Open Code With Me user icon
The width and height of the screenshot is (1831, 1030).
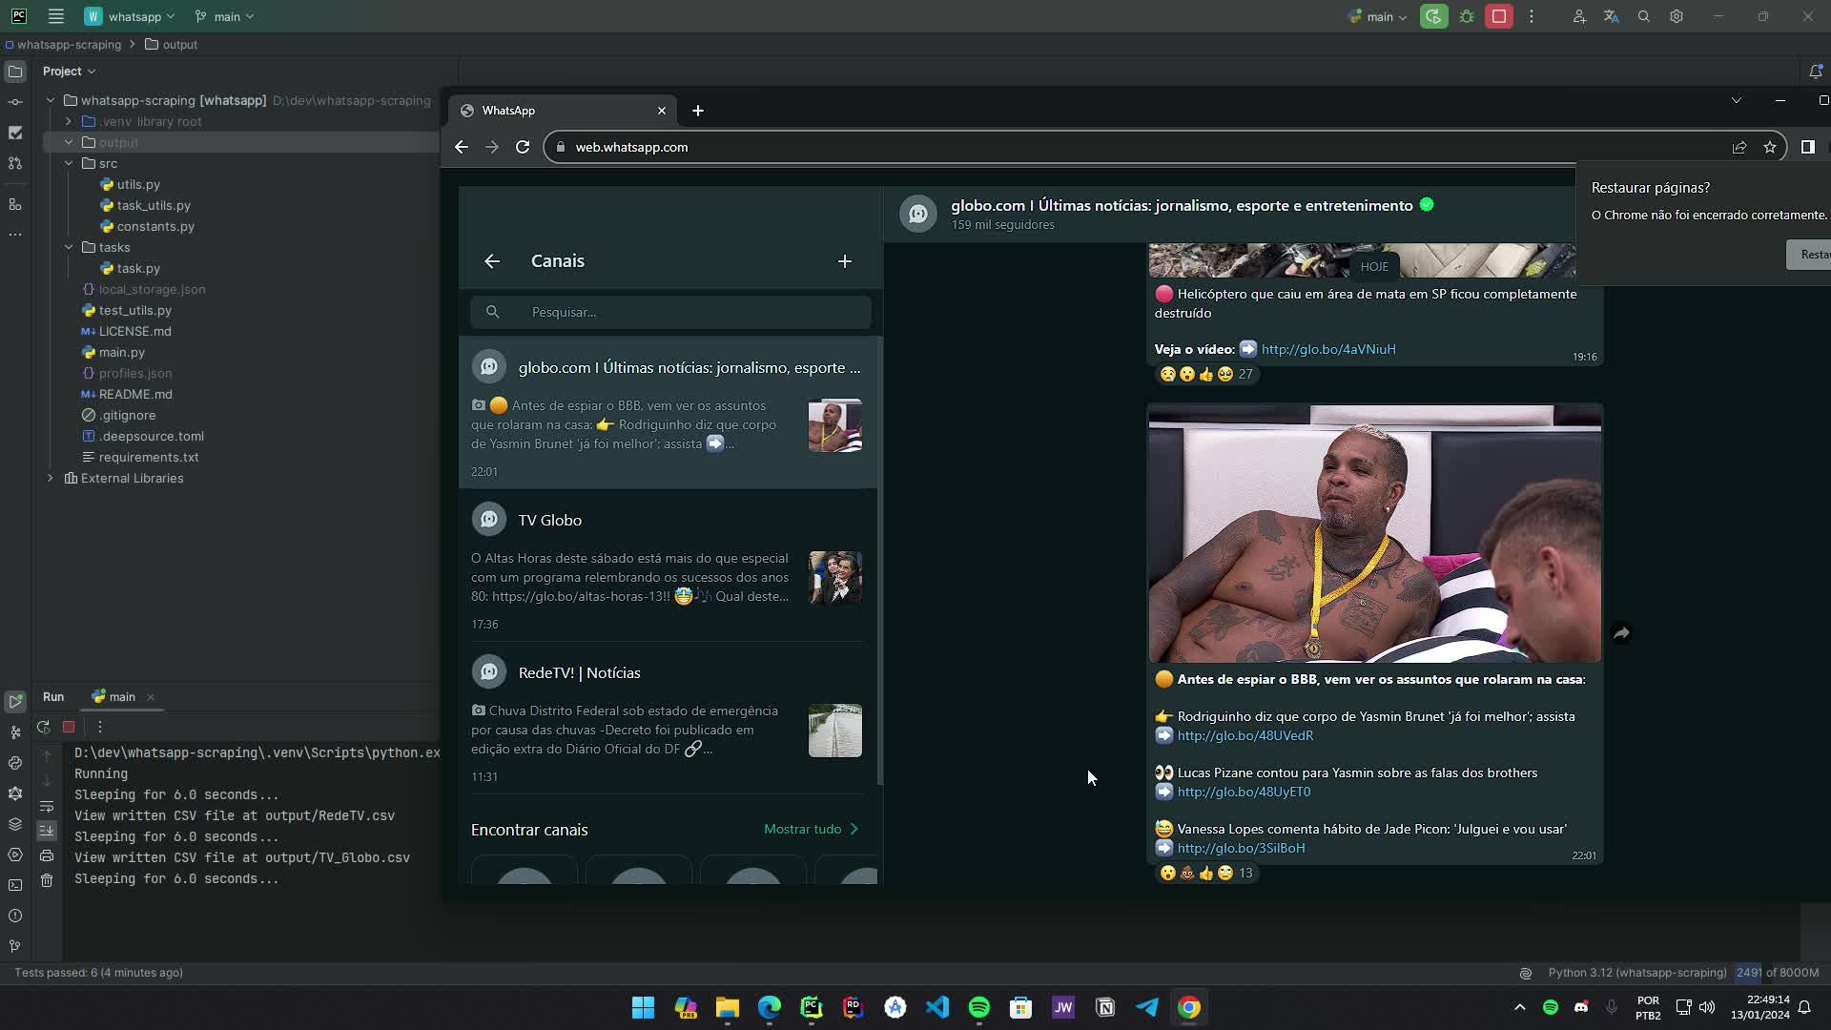click(x=1579, y=16)
